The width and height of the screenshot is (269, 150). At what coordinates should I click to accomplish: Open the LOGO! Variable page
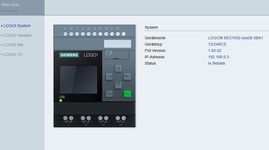pos(17,35)
